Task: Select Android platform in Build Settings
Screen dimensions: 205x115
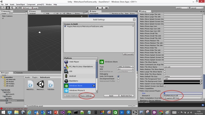Action: click(x=80, y=76)
